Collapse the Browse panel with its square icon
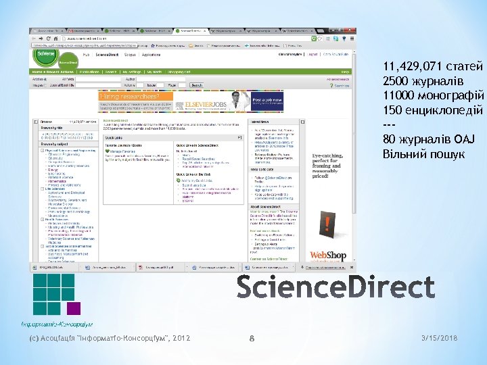The image size is (487, 365). 36,122
